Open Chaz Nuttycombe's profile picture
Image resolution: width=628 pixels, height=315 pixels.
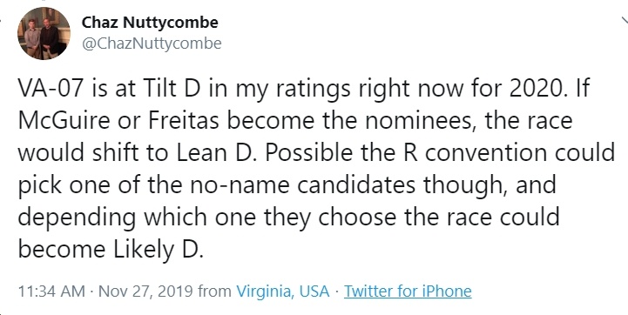(44, 33)
